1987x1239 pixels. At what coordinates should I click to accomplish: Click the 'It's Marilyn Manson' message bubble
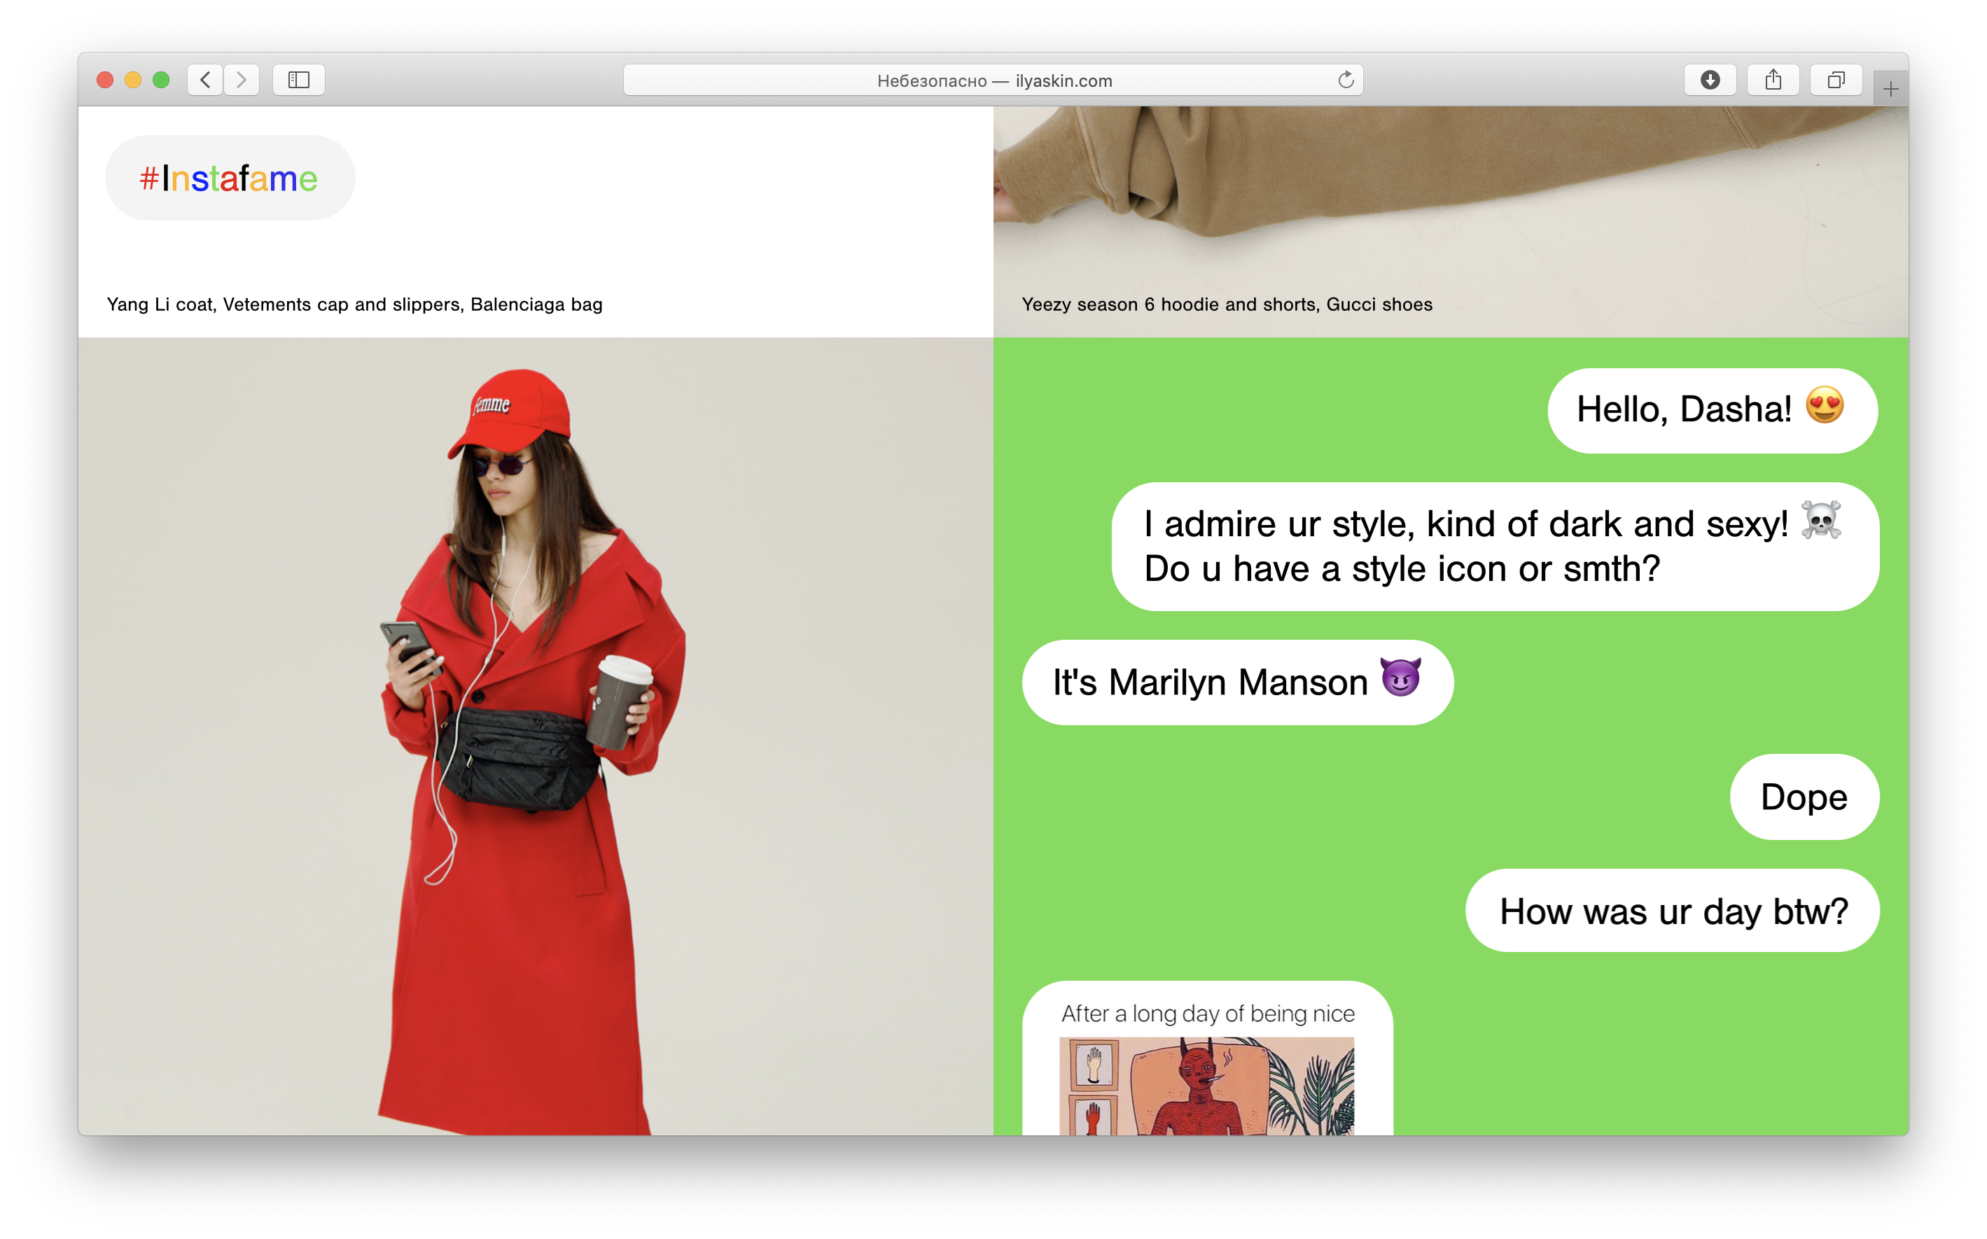coord(1237,682)
